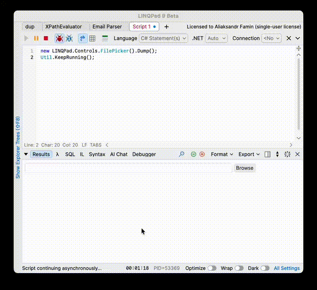Expand the toolbar chevron next to X
317x290 pixels.
[298, 38]
